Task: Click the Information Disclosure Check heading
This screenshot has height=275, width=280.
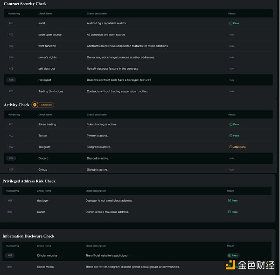Action: coord(28,236)
